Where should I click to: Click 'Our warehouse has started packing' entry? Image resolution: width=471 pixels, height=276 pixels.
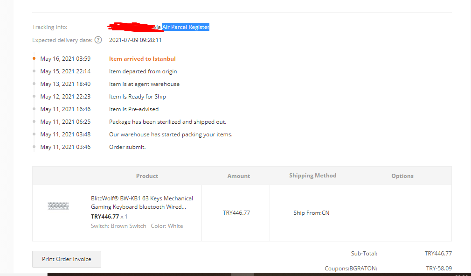pyautogui.click(x=171, y=134)
